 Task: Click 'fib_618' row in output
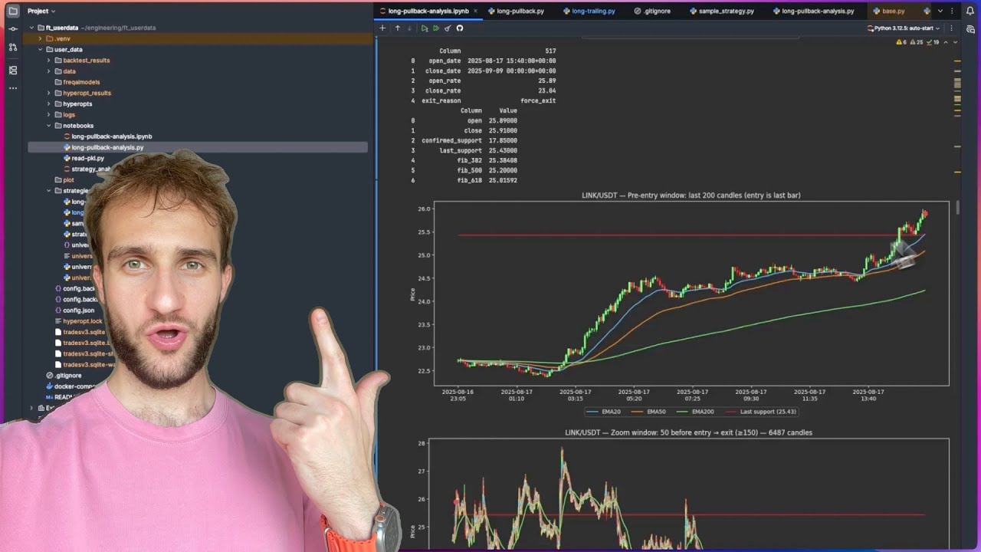[464, 180]
